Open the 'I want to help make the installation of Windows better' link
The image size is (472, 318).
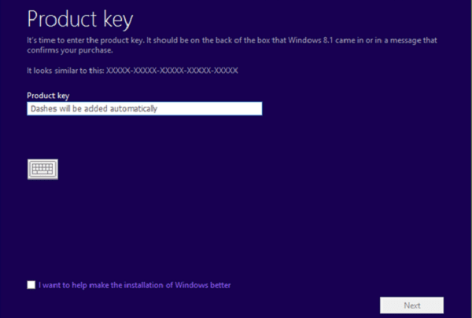[135, 285]
